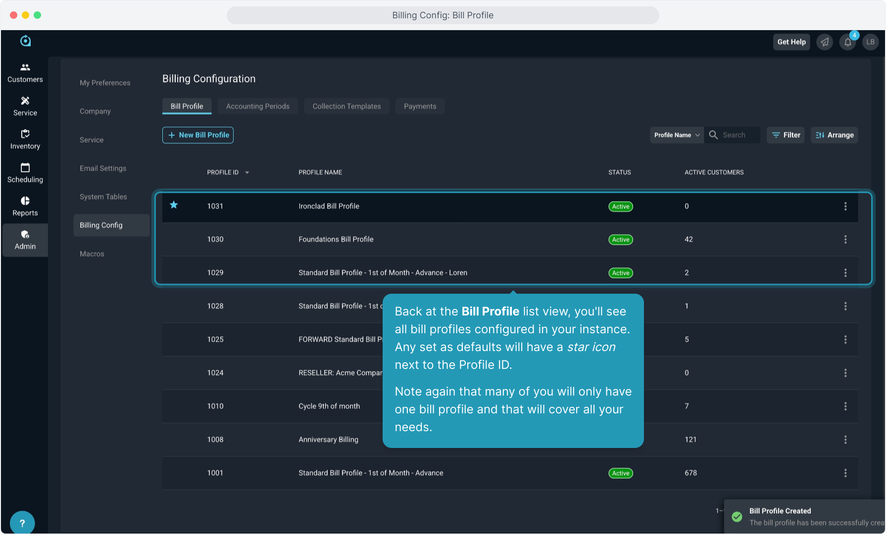Open the Filter options
This screenshot has width=886, height=534.
[786, 135]
